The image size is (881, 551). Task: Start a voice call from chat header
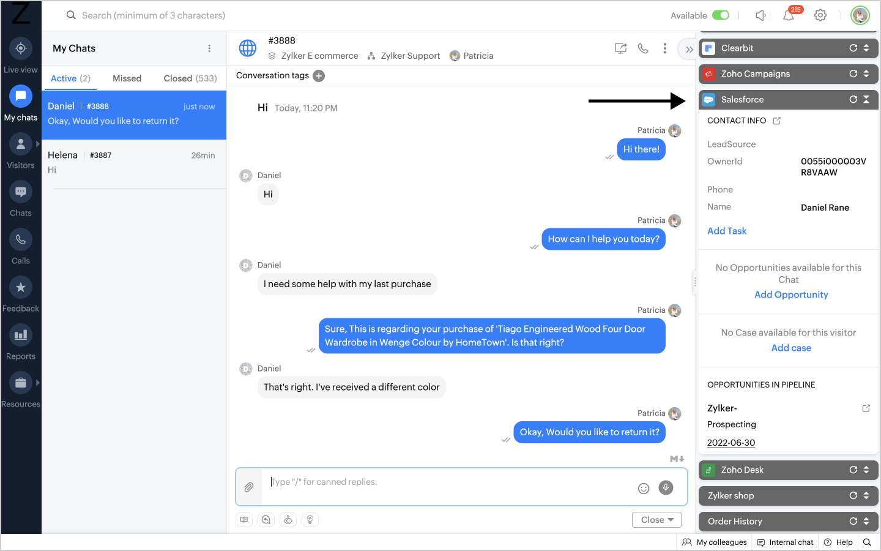pyautogui.click(x=643, y=48)
